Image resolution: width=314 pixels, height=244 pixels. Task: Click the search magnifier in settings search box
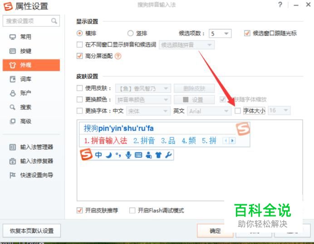pyautogui.click(x=54, y=21)
